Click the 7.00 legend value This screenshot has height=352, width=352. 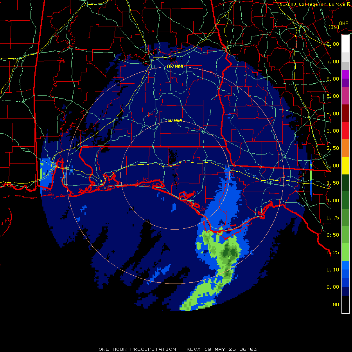click(333, 61)
